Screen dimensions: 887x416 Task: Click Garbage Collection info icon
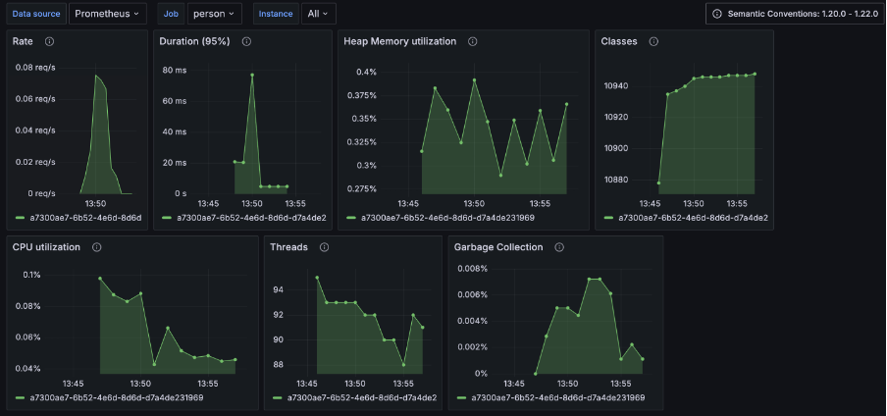click(x=559, y=247)
